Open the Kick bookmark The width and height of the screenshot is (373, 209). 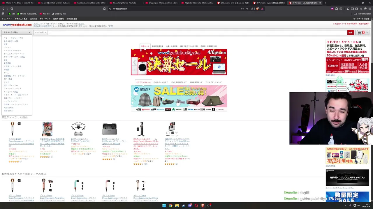[12, 14]
